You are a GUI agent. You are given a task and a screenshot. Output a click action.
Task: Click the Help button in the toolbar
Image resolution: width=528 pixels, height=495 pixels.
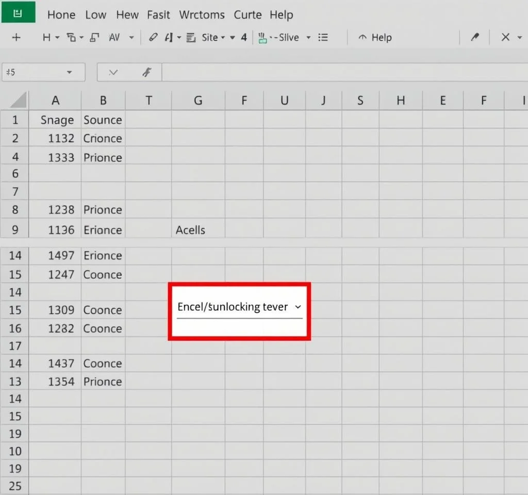tap(375, 38)
